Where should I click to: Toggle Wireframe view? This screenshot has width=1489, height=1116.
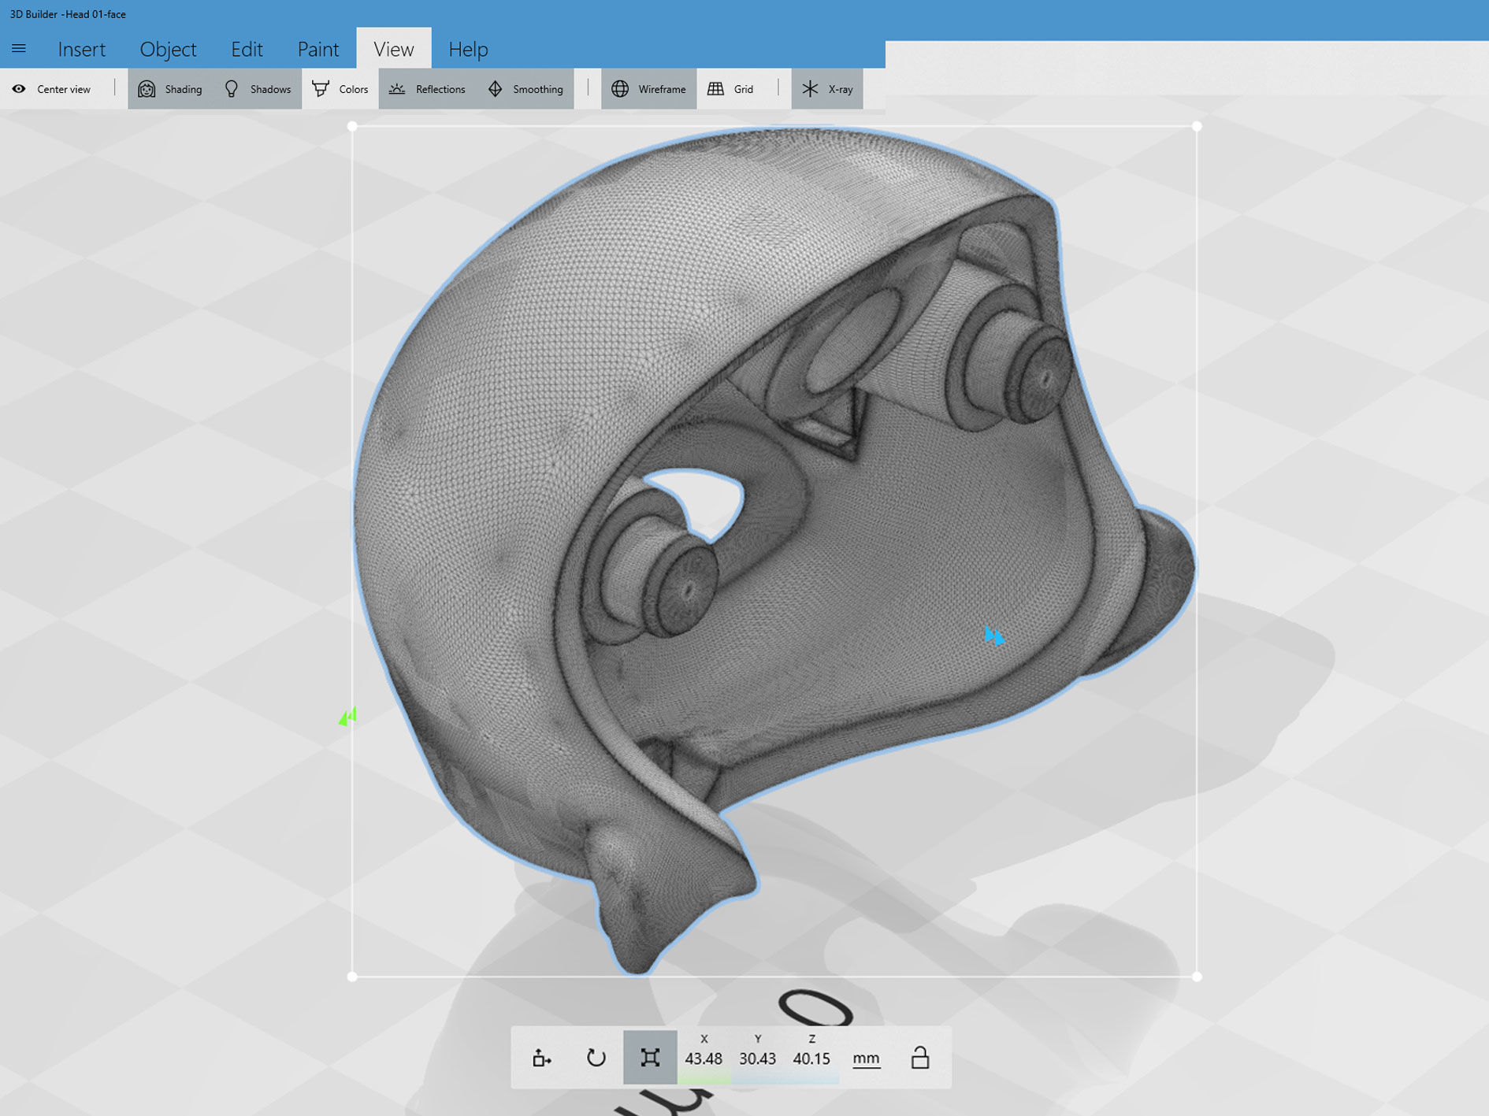[649, 89]
